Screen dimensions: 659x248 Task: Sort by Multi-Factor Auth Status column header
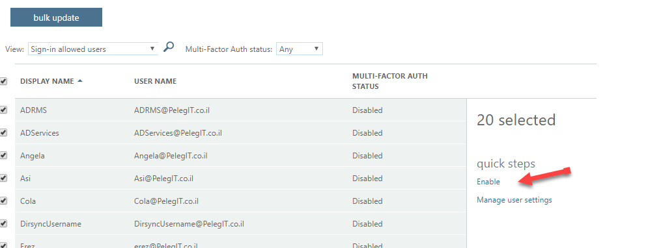click(x=390, y=81)
